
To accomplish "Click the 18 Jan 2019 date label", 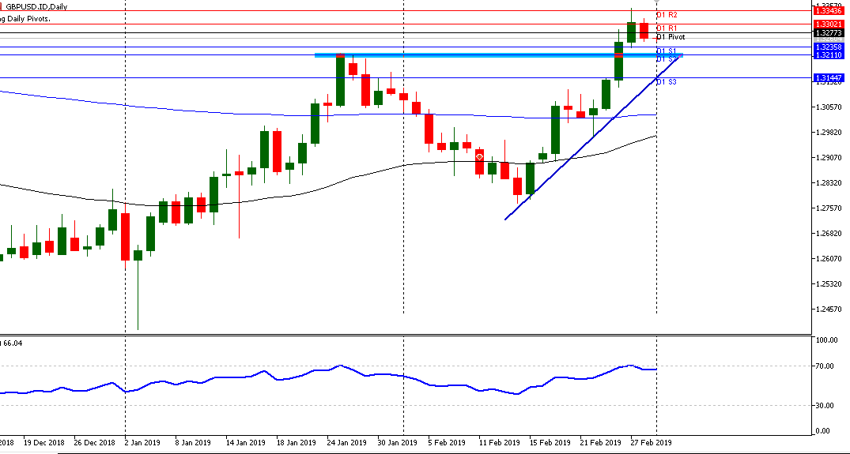I will [297, 443].
